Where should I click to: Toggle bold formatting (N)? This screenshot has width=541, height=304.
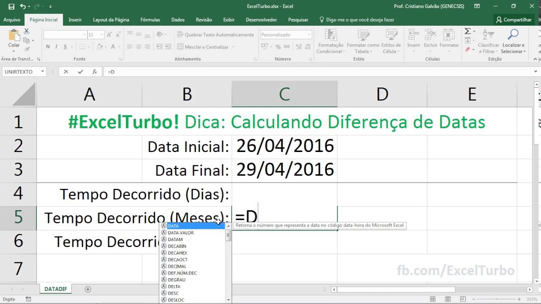(x=48, y=47)
